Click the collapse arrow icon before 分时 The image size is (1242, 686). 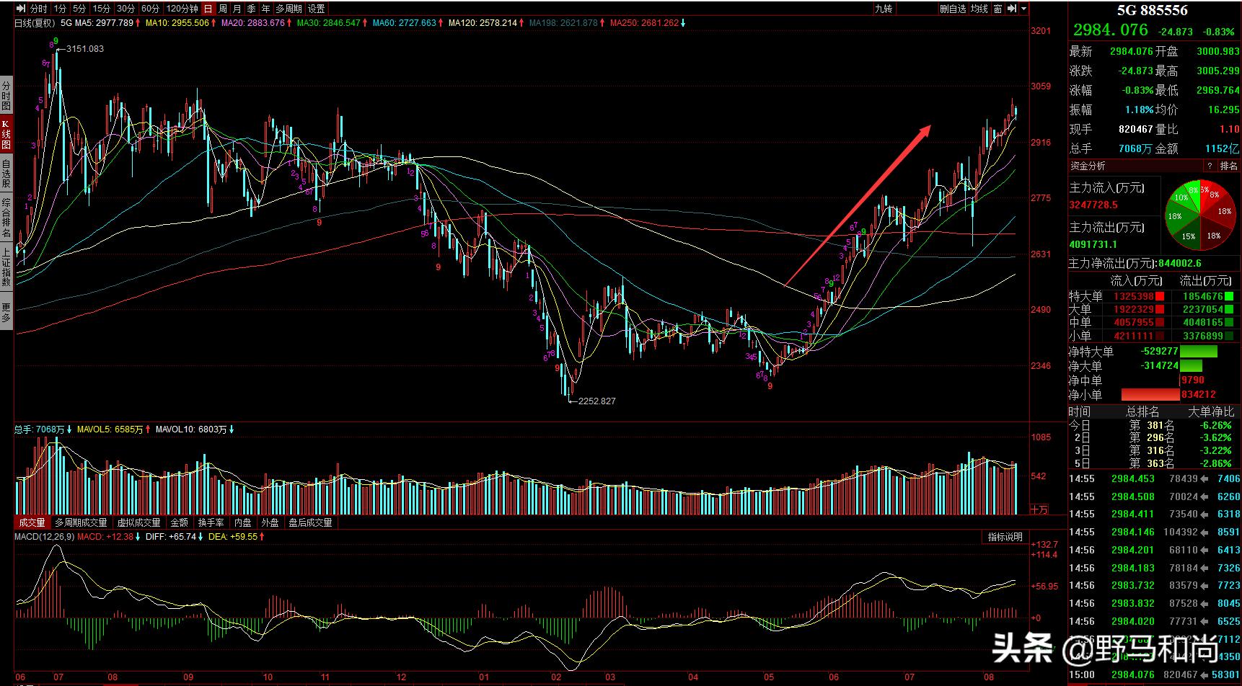click(22, 9)
